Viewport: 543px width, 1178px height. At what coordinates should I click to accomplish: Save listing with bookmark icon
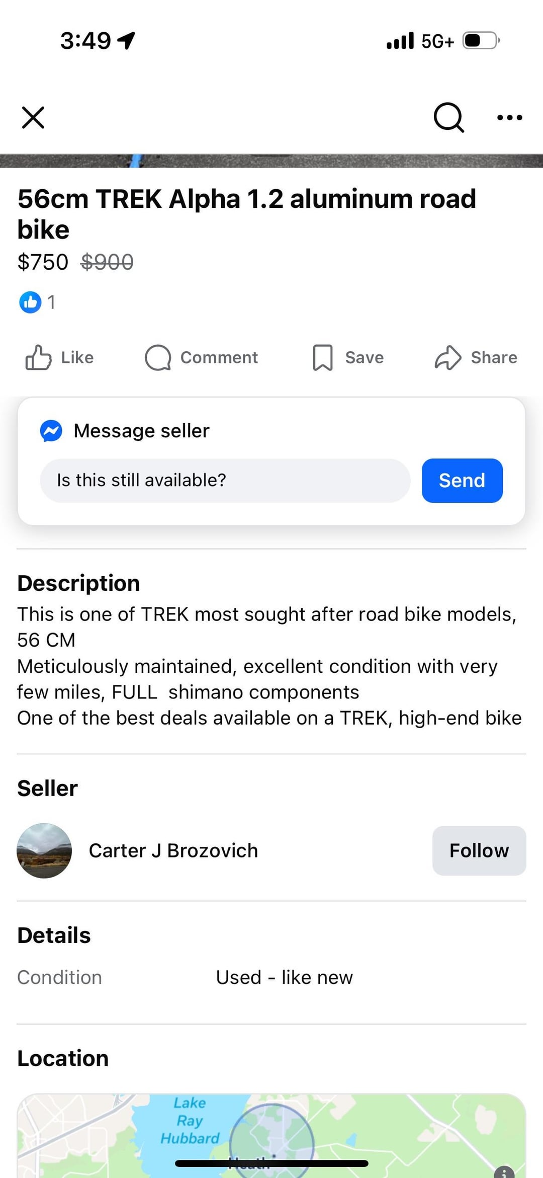[x=322, y=357]
